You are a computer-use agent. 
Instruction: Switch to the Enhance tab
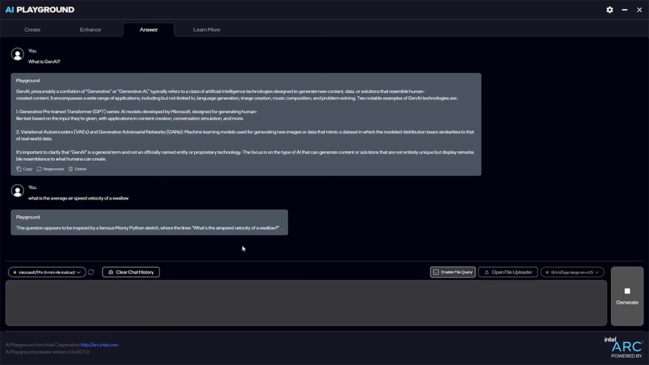click(x=90, y=30)
